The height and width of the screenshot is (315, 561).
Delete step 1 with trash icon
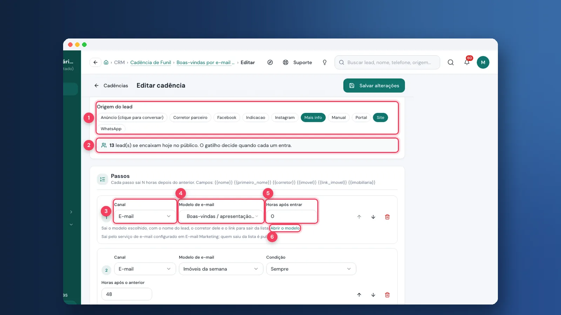click(387, 217)
